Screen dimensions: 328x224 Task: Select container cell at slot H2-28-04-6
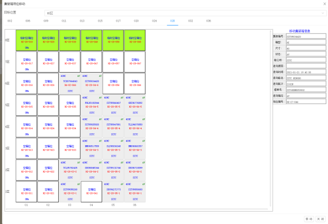pos(92,83)
